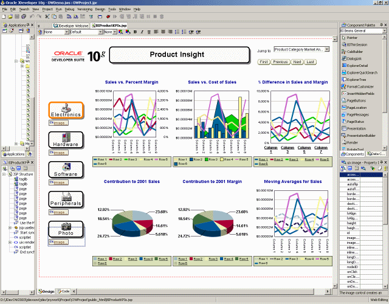Click the Hardware category button
The width and height of the screenshot is (389, 304).
pyautogui.click(x=66, y=140)
